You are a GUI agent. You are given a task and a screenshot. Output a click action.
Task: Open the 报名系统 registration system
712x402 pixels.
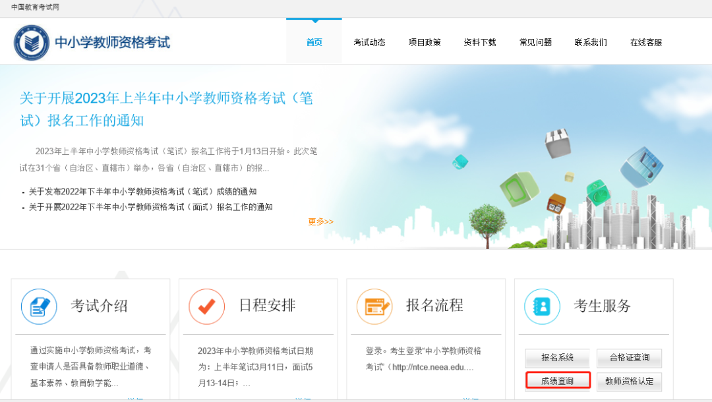pyautogui.click(x=557, y=358)
